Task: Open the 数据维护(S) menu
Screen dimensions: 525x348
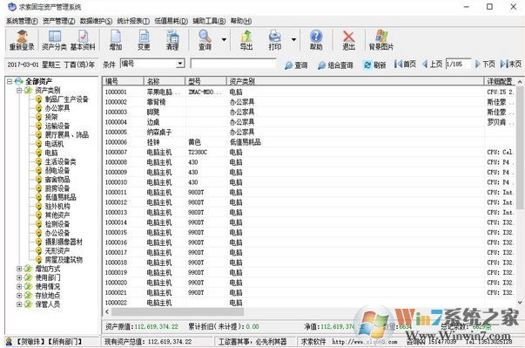Action: click(96, 21)
